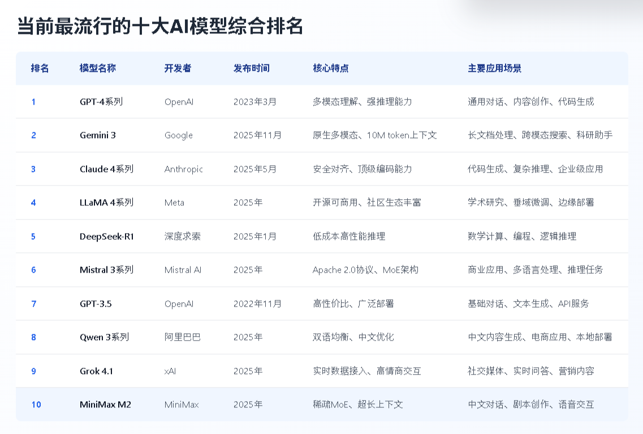Click rank number 7 in the table

pos(33,303)
